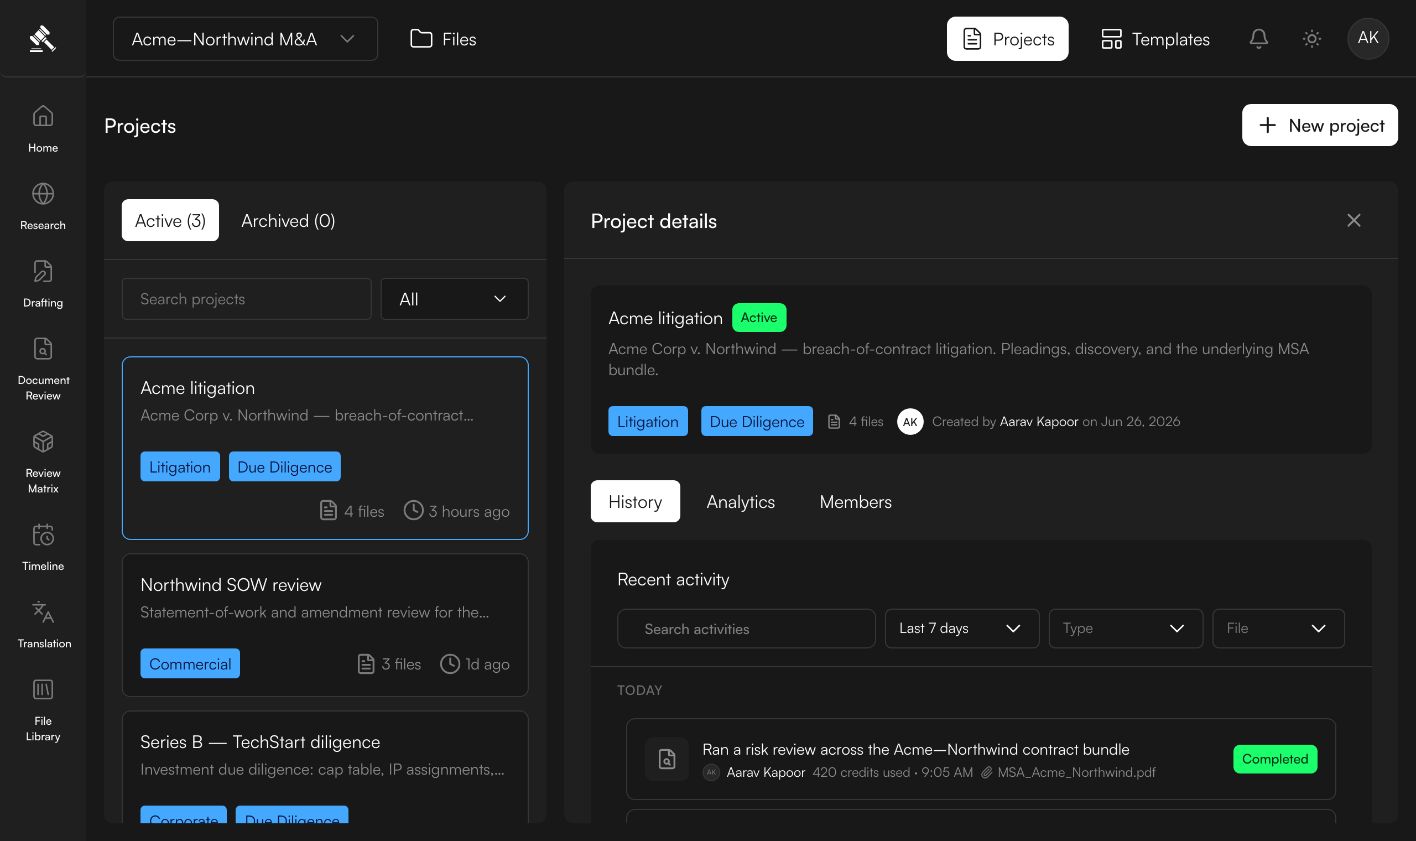The image size is (1416, 841).
Task: Open the Translation tool icon
Action: point(43,612)
